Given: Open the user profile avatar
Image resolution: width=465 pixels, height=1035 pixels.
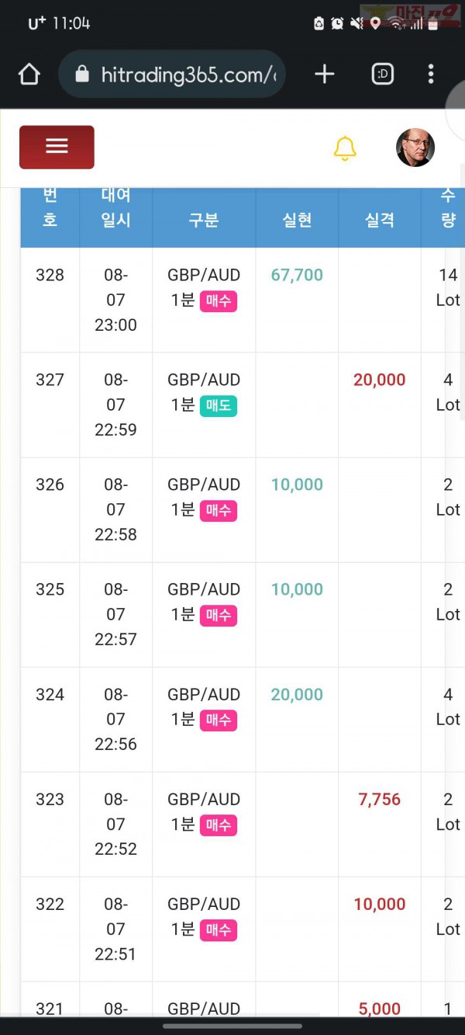Looking at the screenshot, I should coord(415,148).
